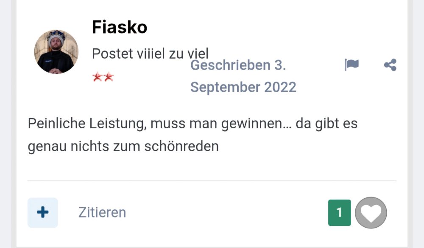Viewport: 424px width, 248px height.
Task: Click the share icon for this post
Action: pyautogui.click(x=390, y=65)
